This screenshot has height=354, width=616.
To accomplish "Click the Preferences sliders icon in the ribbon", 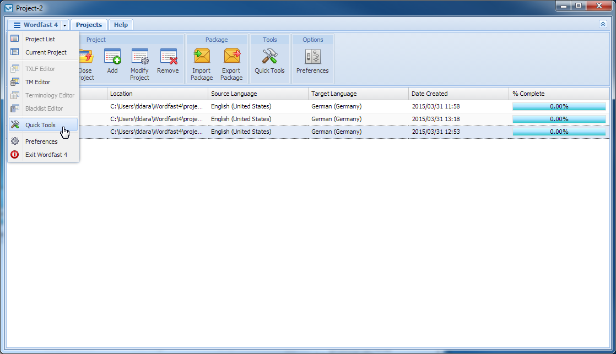I will coord(313,57).
